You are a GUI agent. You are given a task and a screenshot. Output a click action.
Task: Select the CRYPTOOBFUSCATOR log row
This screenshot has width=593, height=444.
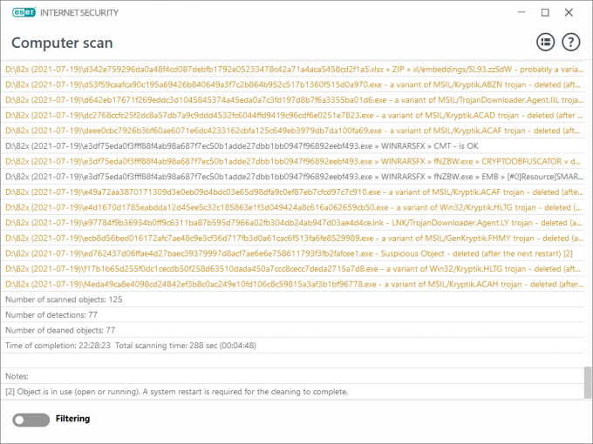click(292, 162)
